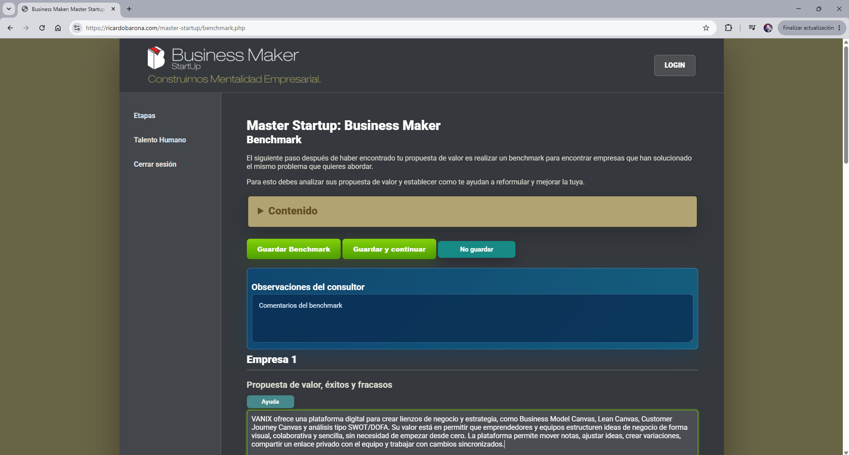The image size is (849, 455).
Task: Click the Business Maker StartUp logo
Action: tap(223, 58)
